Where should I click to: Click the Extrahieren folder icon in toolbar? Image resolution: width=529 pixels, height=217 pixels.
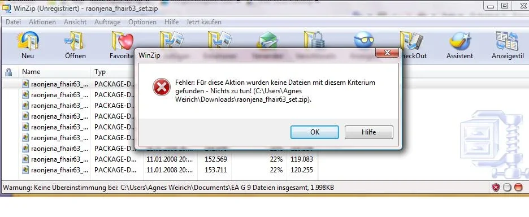[x=219, y=40]
